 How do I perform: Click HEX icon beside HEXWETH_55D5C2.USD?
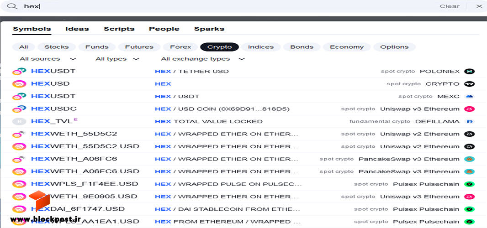tap(19, 146)
